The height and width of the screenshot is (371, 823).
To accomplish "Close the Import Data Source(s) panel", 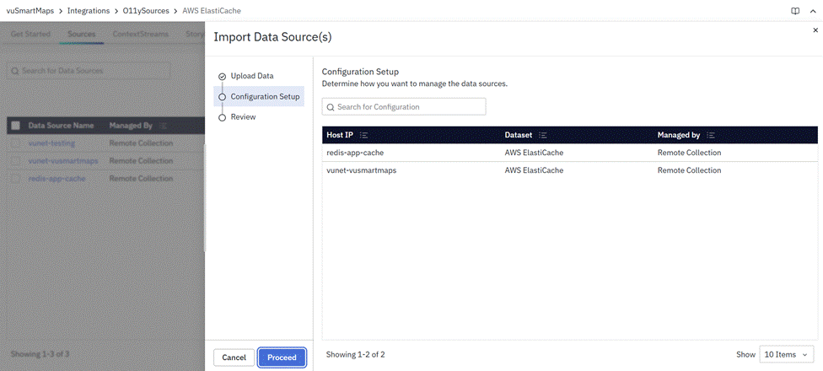I will (x=815, y=30).
